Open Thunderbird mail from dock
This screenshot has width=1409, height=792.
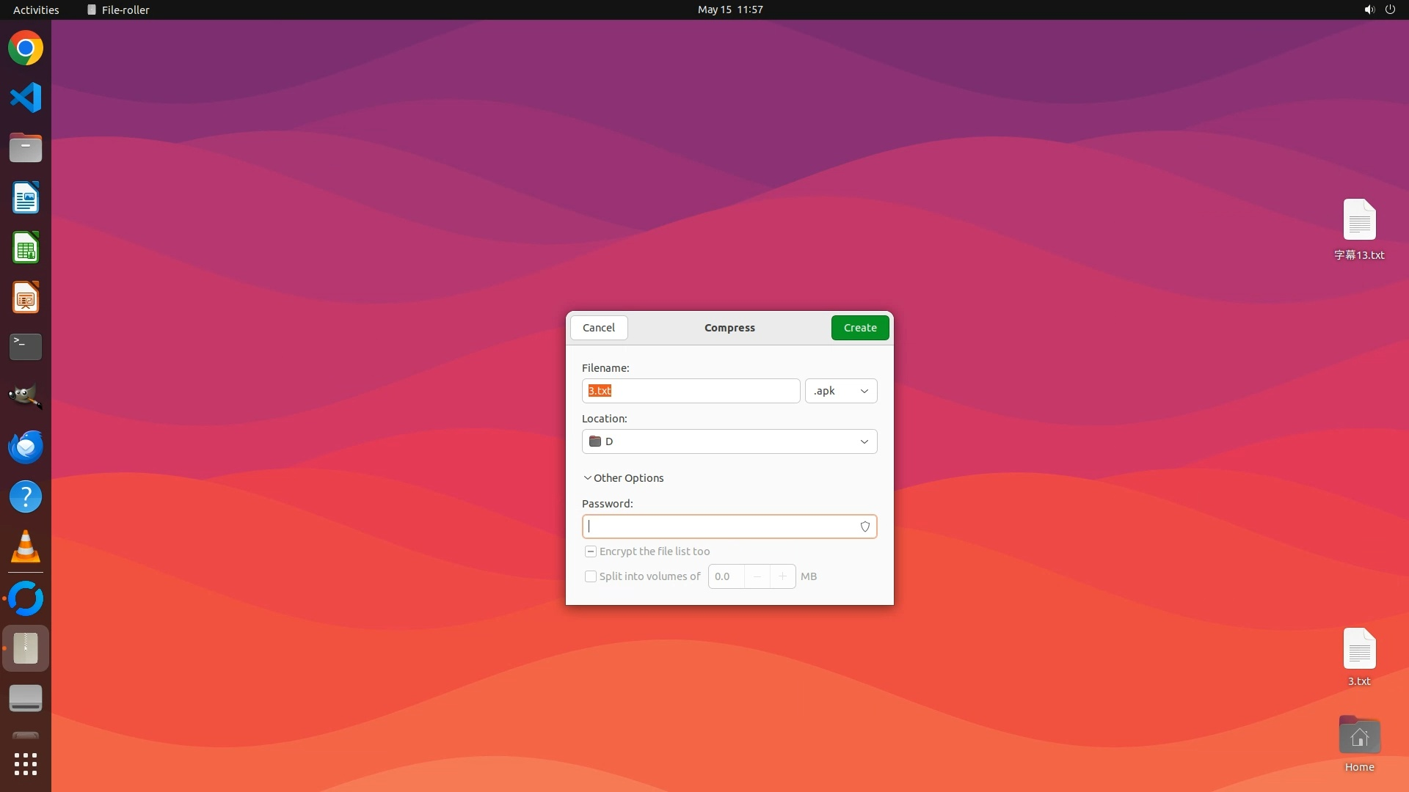tap(26, 447)
